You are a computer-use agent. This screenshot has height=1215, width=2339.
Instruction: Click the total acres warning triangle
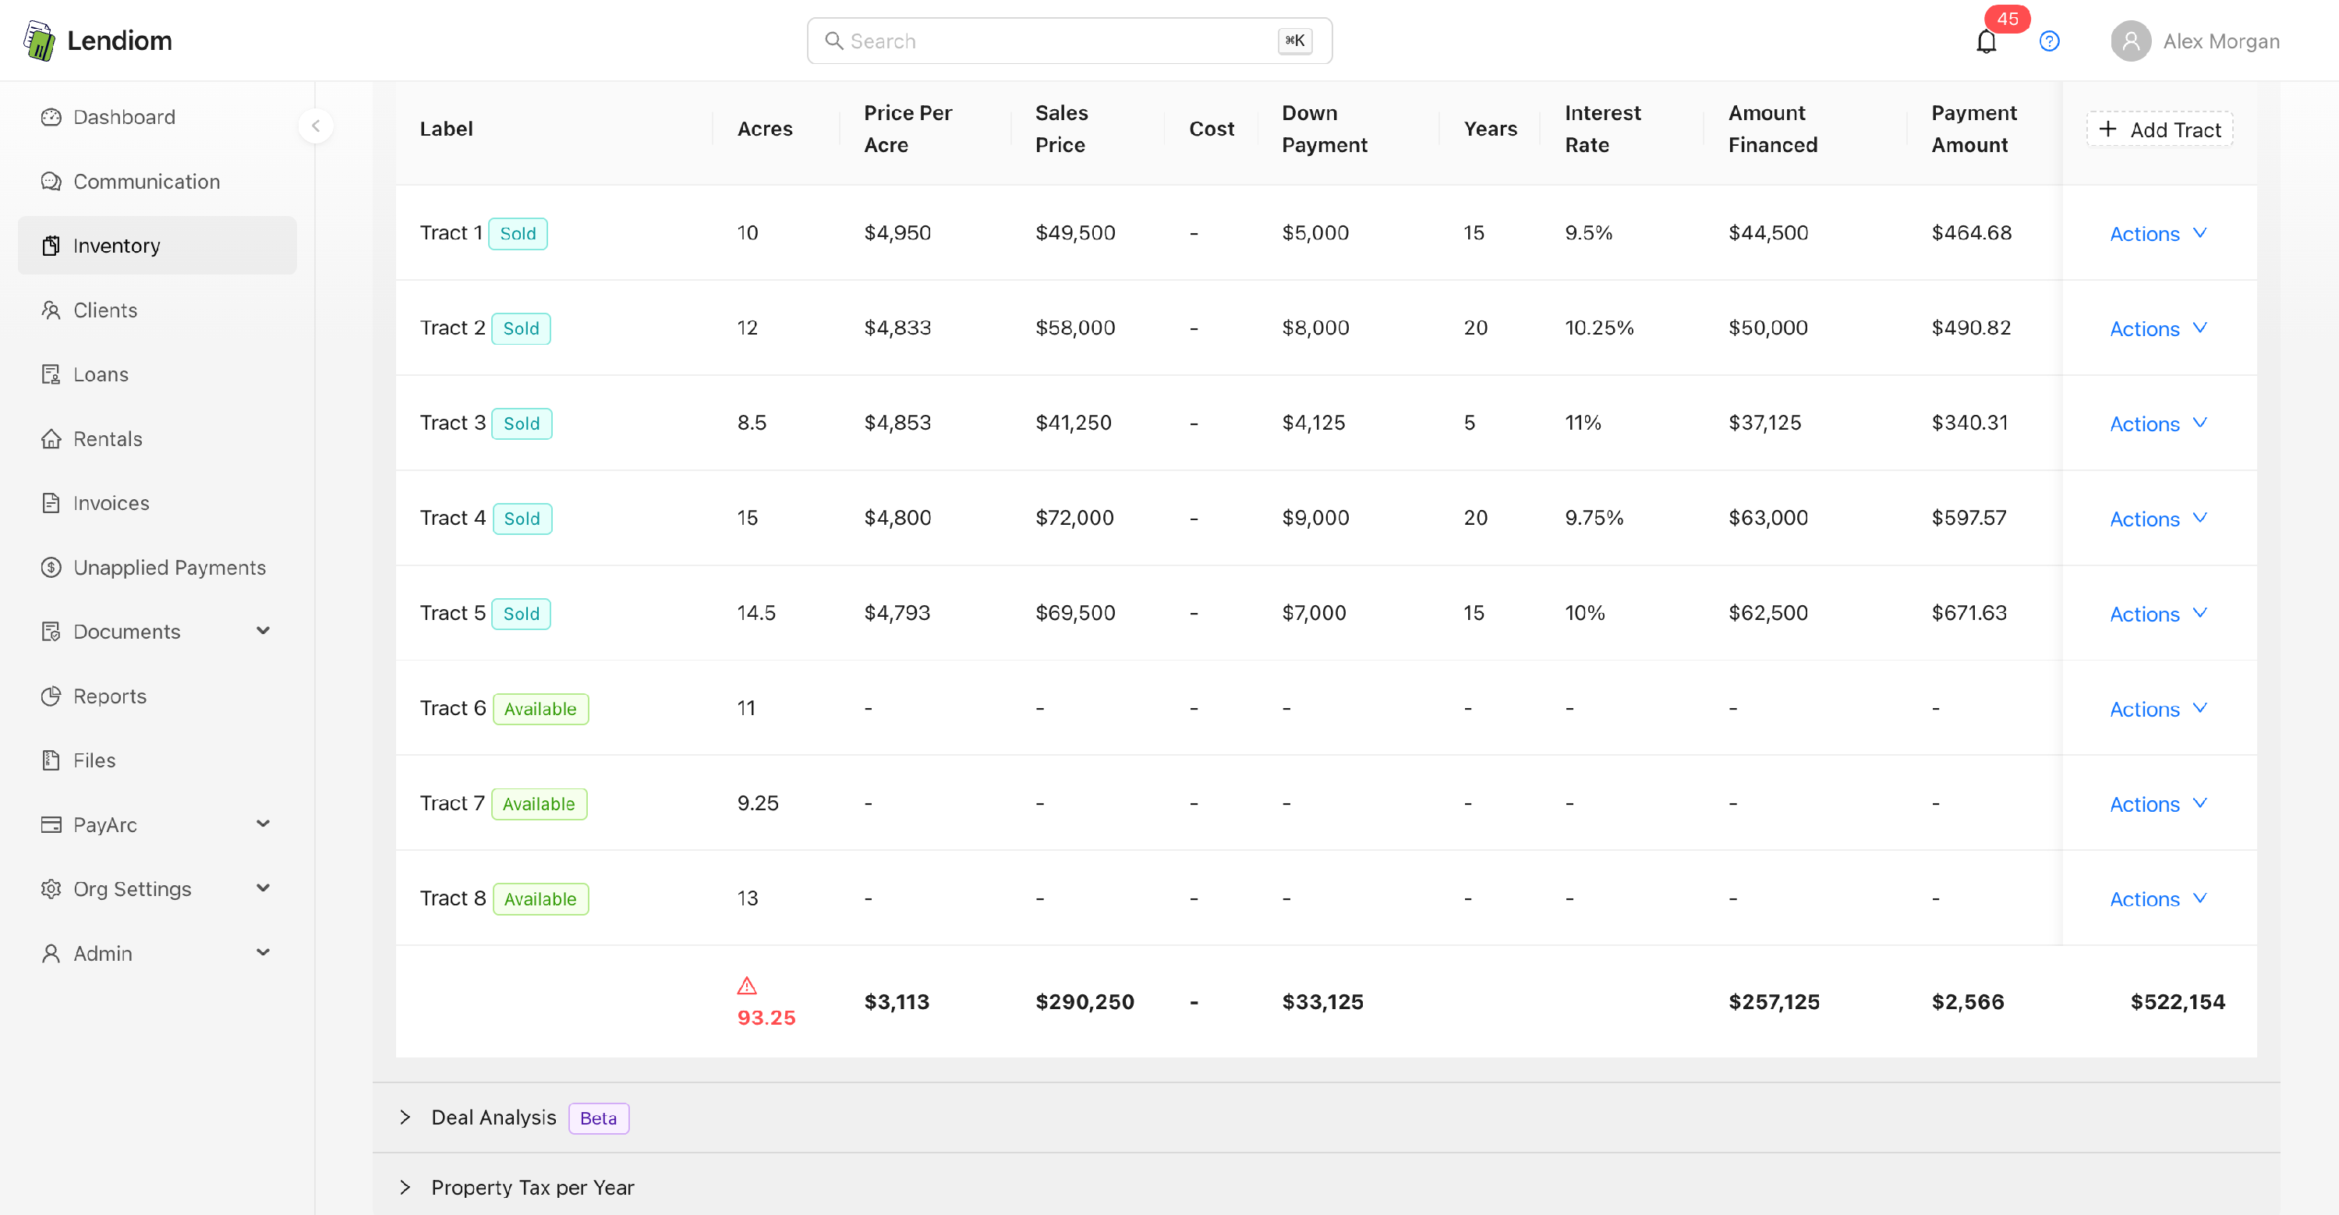click(746, 987)
